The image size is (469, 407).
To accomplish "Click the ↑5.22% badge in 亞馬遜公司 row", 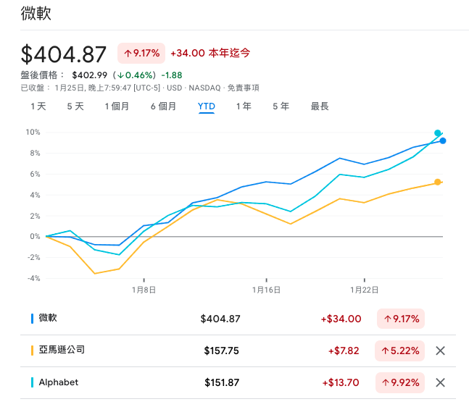I will click(400, 351).
